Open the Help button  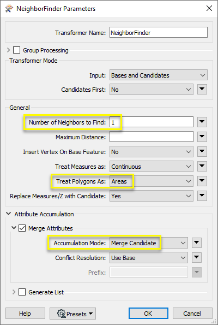25,314
